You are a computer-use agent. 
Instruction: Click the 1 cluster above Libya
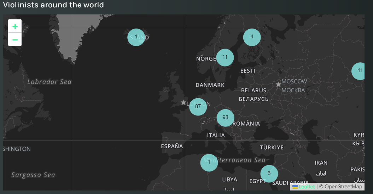coord(209,163)
